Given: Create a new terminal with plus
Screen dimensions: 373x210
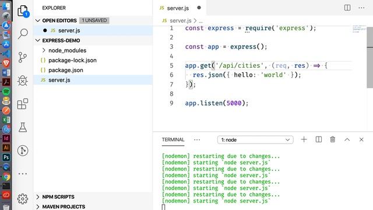Looking at the screenshot, I should (x=304, y=139).
